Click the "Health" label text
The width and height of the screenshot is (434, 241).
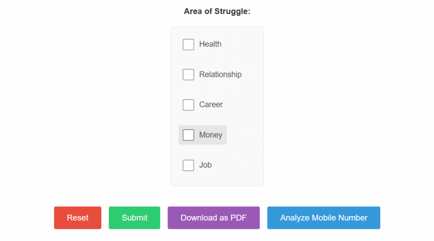tap(210, 44)
